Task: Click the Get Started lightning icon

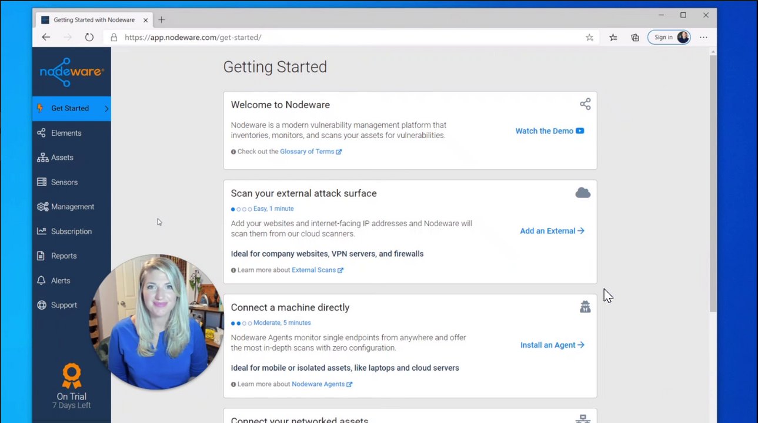Action: [x=40, y=108]
